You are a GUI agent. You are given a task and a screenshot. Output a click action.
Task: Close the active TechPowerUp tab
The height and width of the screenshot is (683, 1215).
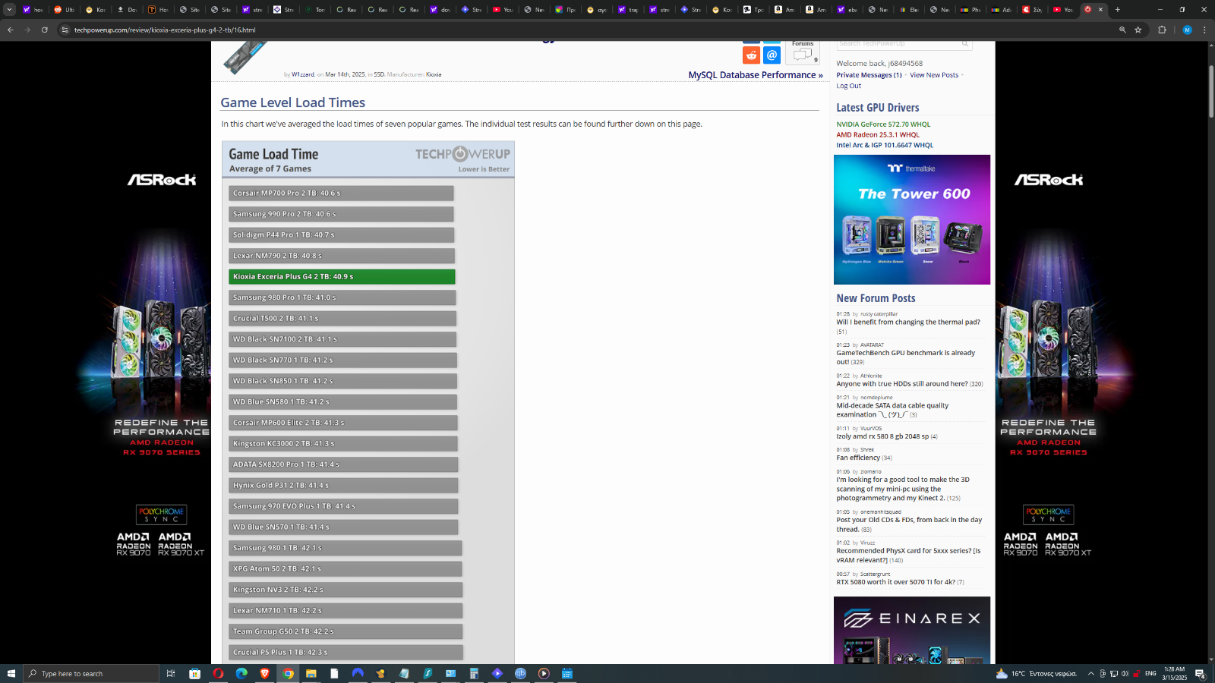coord(1100,9)
